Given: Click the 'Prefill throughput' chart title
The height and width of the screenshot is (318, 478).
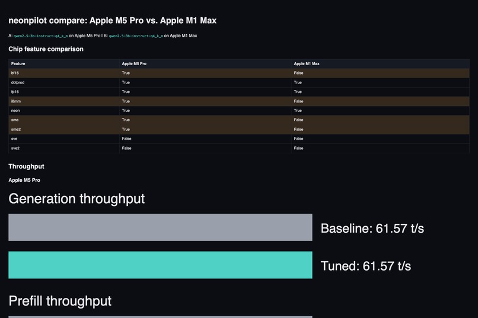Looking at the screenshot, I should [60, 301].
